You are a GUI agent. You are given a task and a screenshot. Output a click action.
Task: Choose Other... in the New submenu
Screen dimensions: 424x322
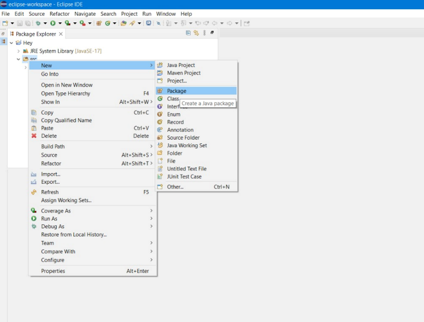coord(196,187)
